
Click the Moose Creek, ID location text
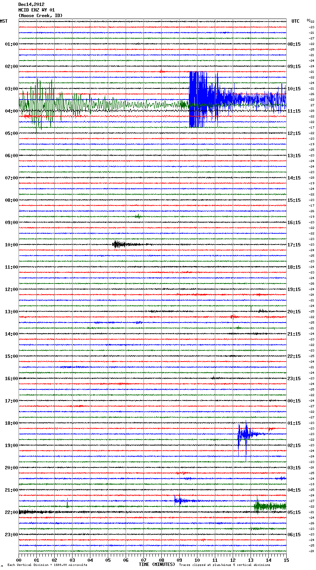[40, 16]
